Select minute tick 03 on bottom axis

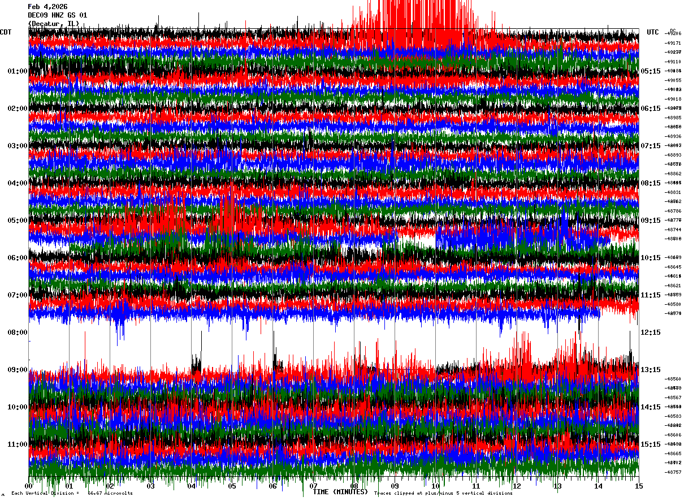coord(151,486)
